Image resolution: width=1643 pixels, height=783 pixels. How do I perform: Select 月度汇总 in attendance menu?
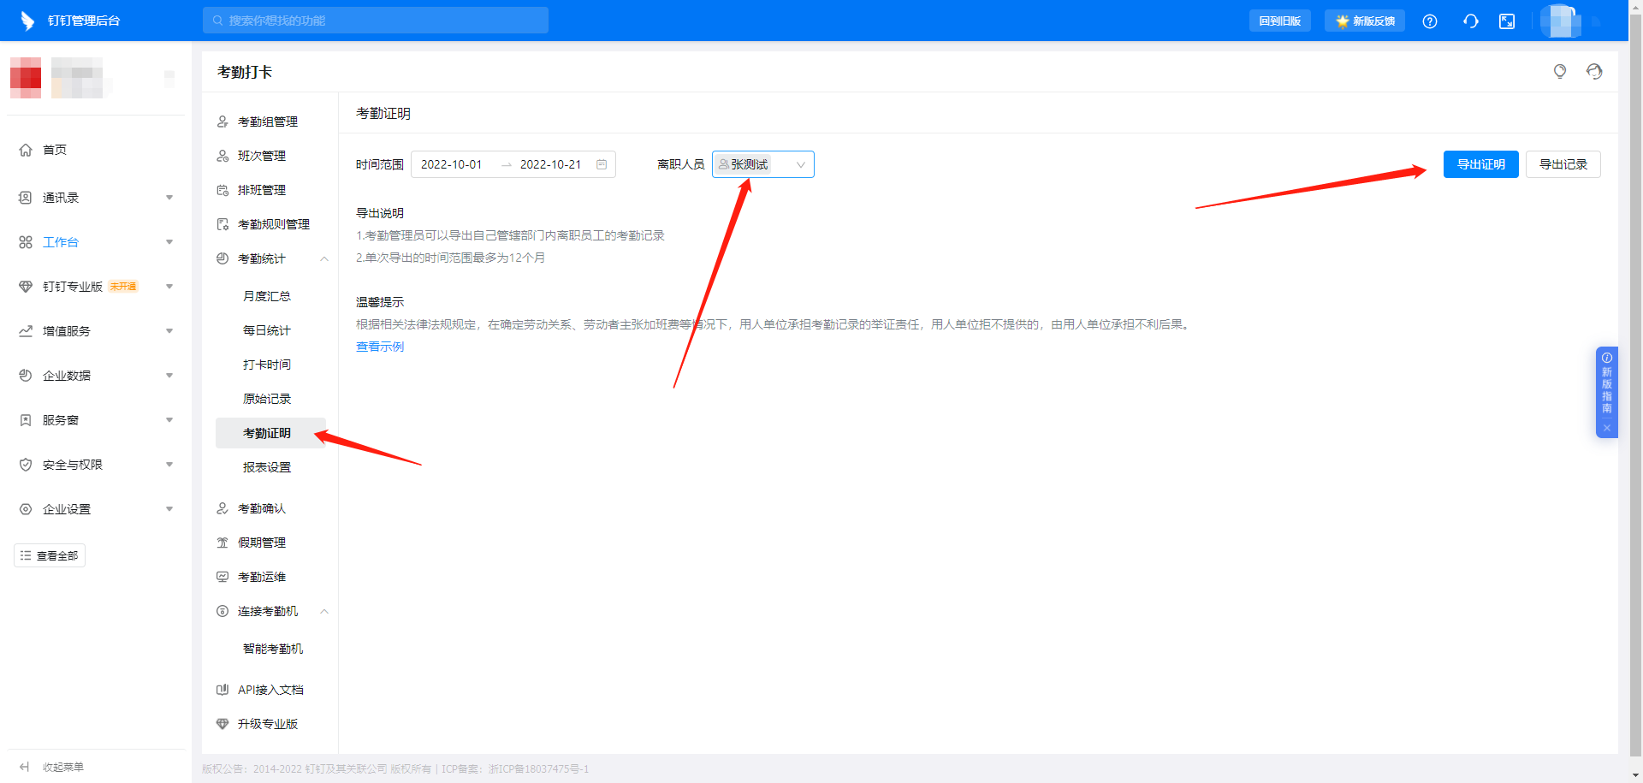pos(266,296)
